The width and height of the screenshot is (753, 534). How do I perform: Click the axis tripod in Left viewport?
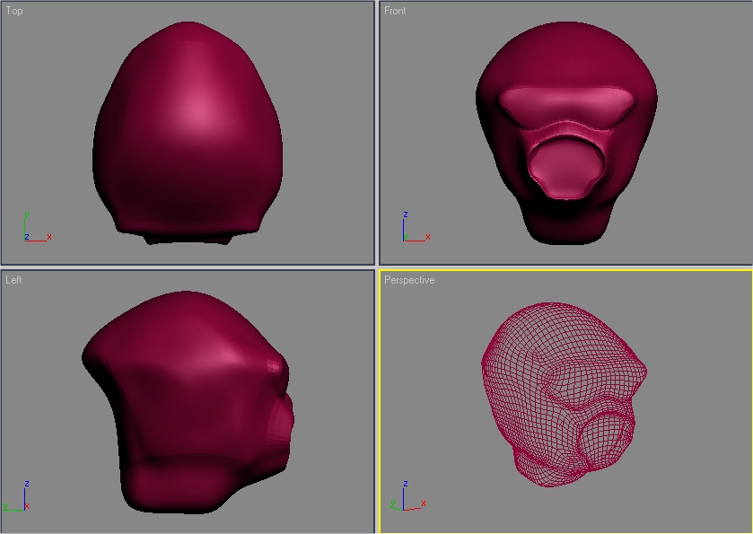(x=17, y=496)
